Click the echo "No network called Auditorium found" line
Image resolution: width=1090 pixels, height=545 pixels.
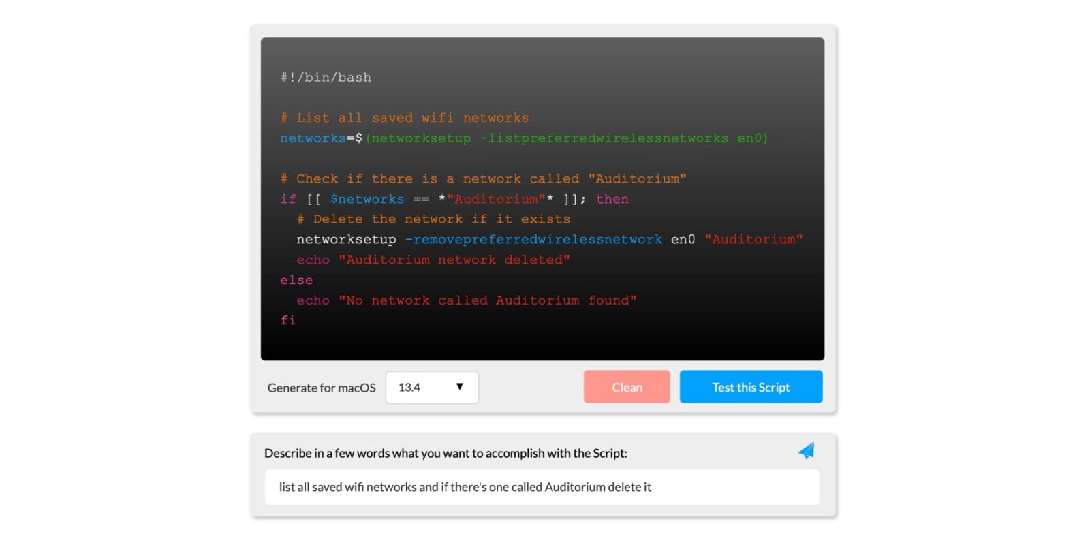coord(466,300)
